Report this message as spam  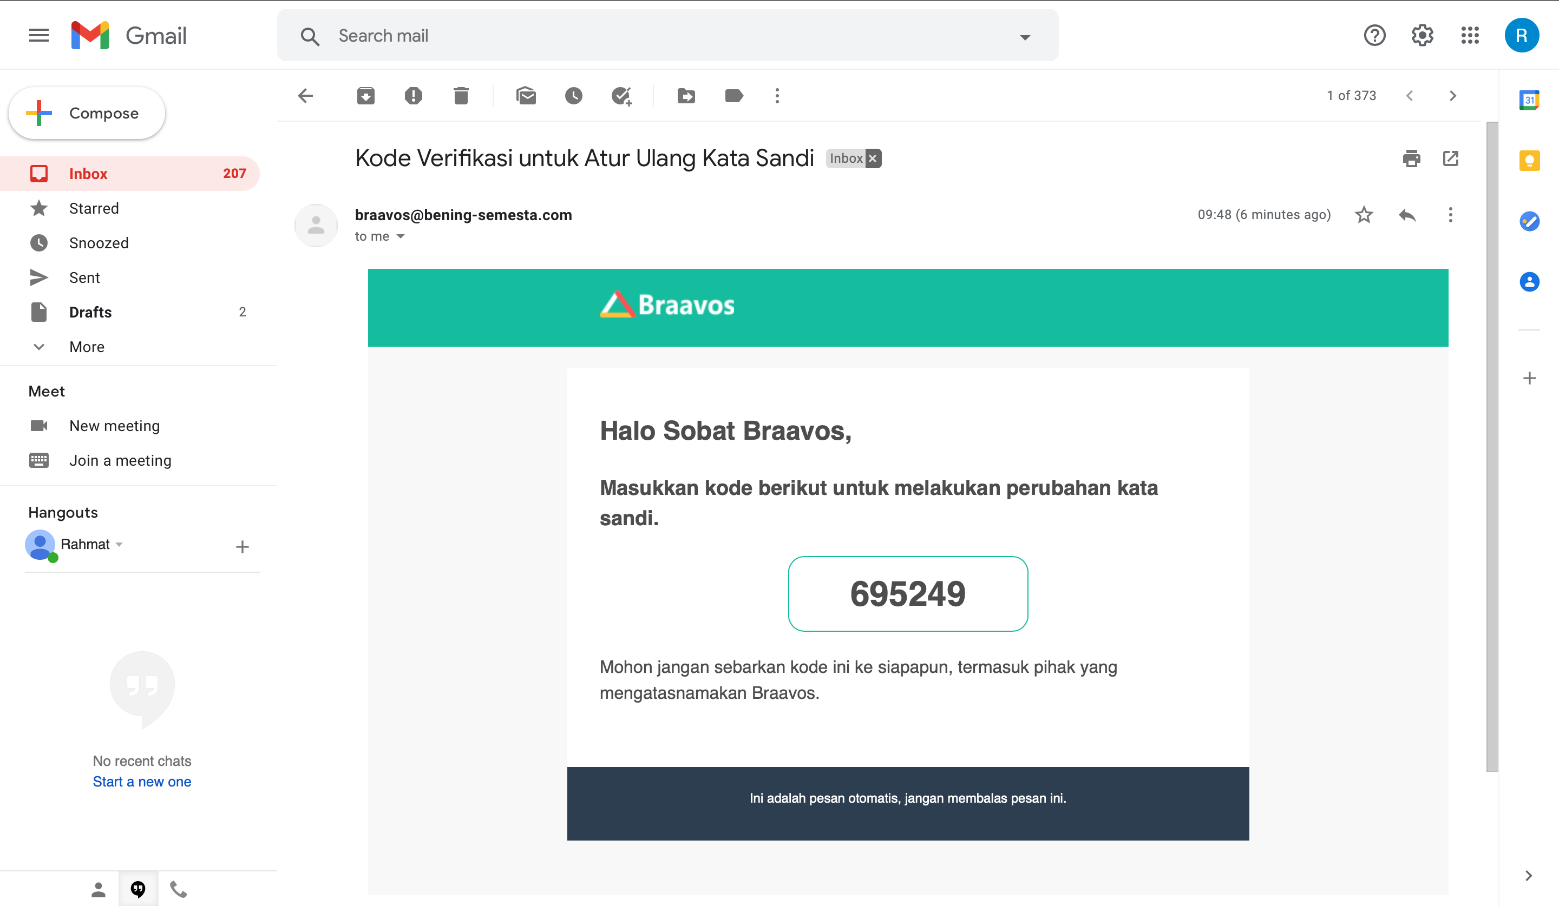click(413, 96)
